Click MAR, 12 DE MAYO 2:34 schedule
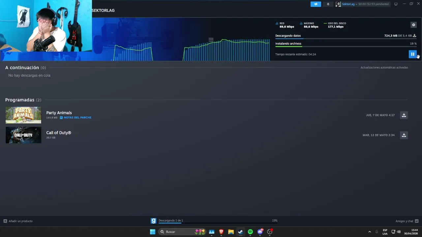422x237 pixels. click(x=378, y=135)
